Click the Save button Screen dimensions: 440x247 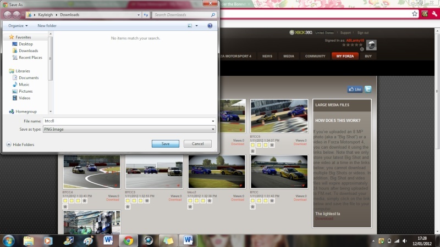click(x=166, y=144)
